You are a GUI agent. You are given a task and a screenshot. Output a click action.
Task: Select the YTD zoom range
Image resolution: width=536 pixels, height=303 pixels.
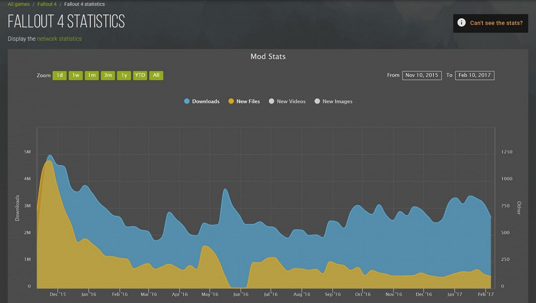click(x=140, y=75)
